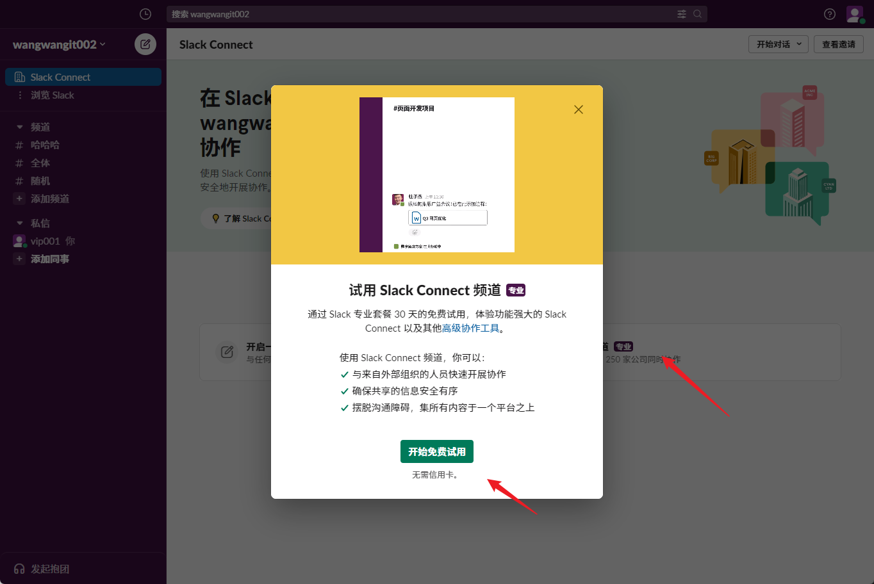Image resolution: width=874 pixels, height=584 pixels.
Task: Follow the 高级协作工具 link
Action: [470, 328]
